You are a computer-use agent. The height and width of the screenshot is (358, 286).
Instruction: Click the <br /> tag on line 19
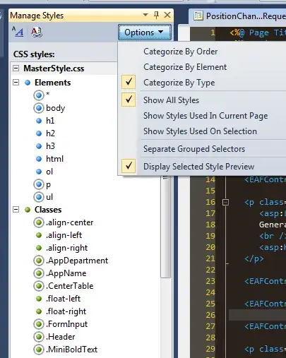pyautogui.click(x=273, y=236)
